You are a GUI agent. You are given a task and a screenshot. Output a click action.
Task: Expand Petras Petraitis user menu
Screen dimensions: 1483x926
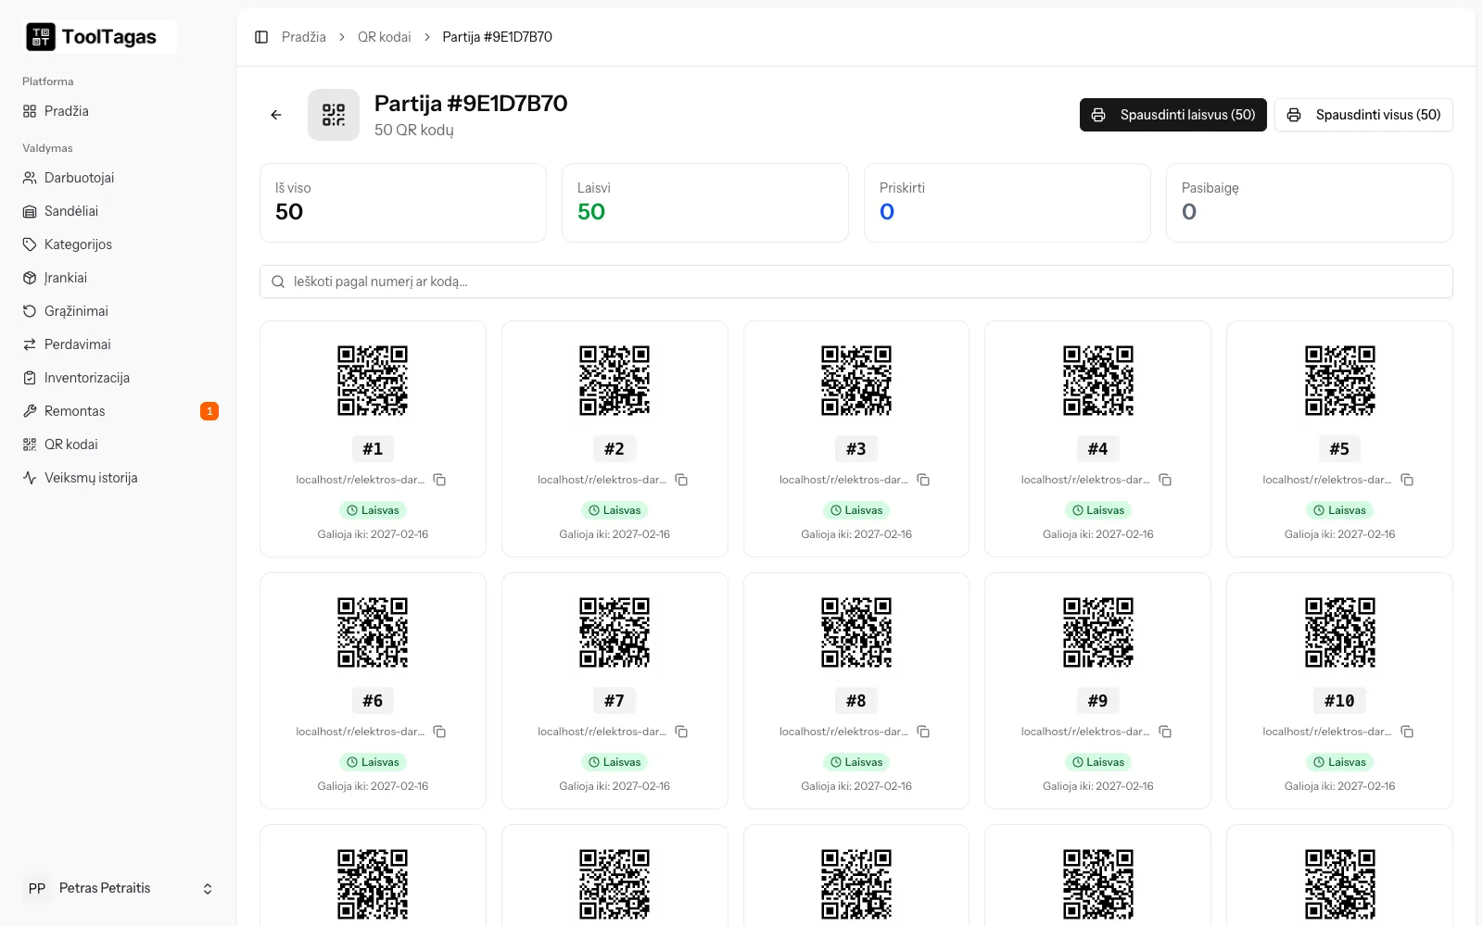click(x=119, y=888)
